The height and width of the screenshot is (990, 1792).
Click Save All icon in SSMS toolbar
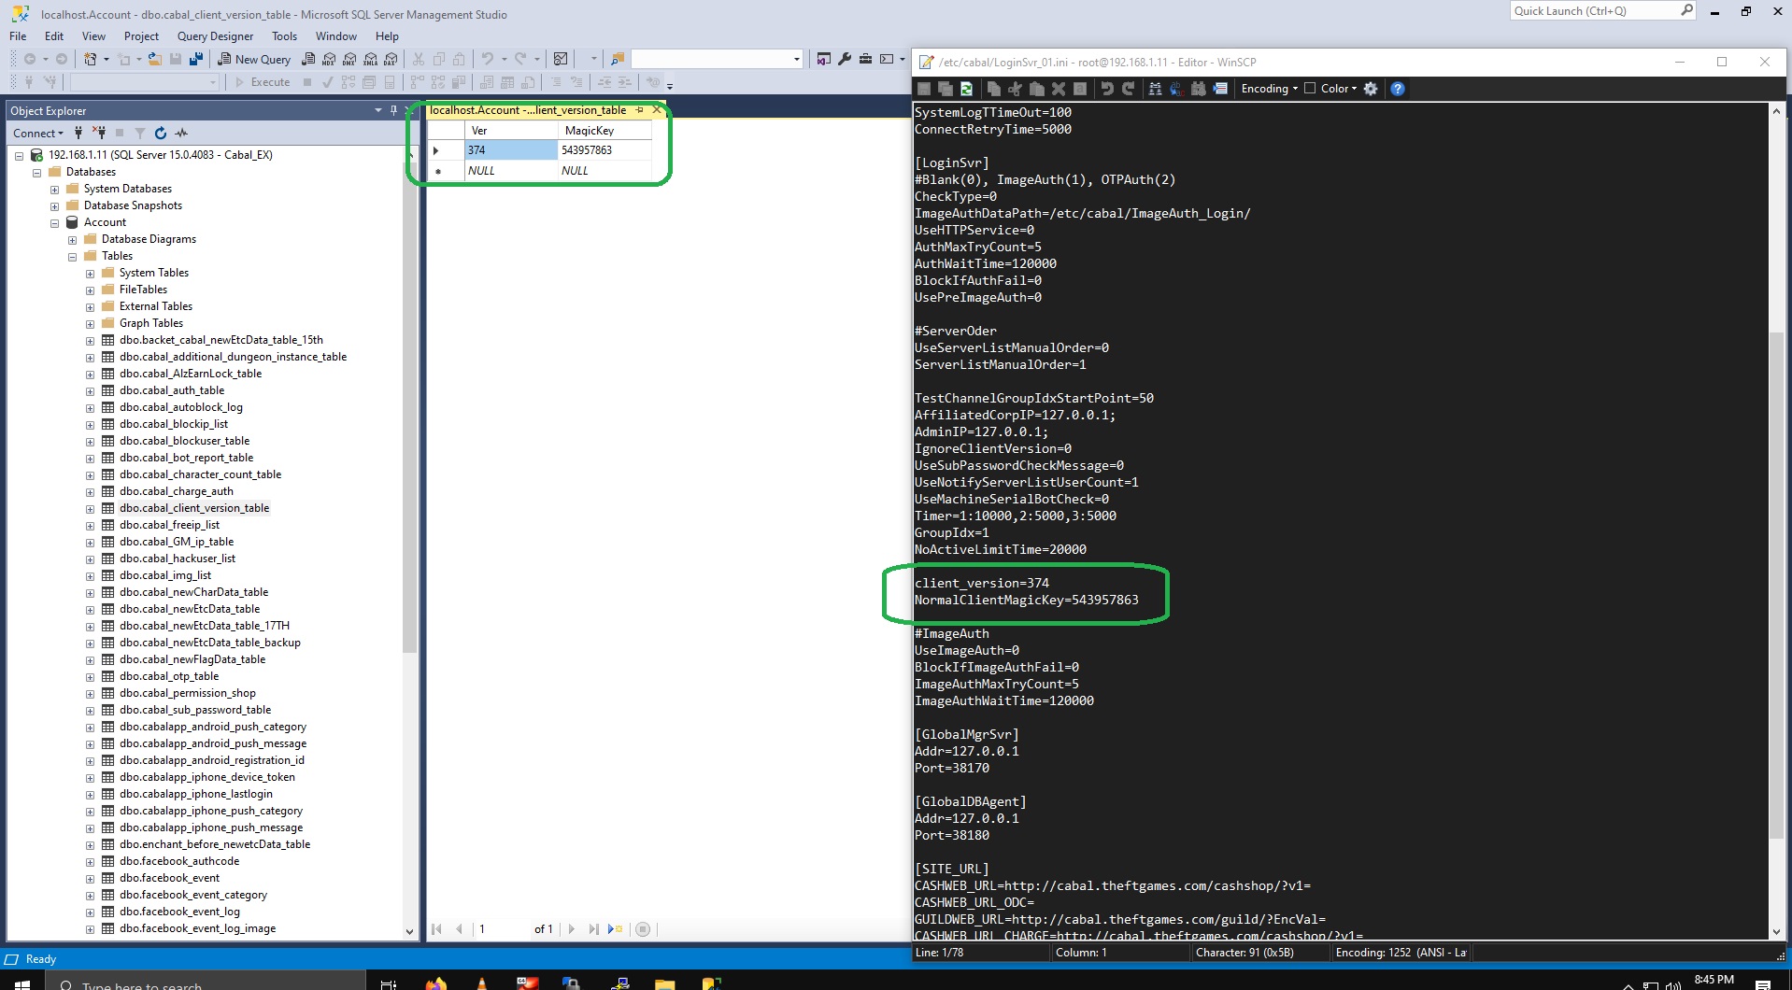195,59
